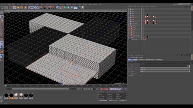
Task: Toggle Autokeying red button
Action: (x=104, y=89)
